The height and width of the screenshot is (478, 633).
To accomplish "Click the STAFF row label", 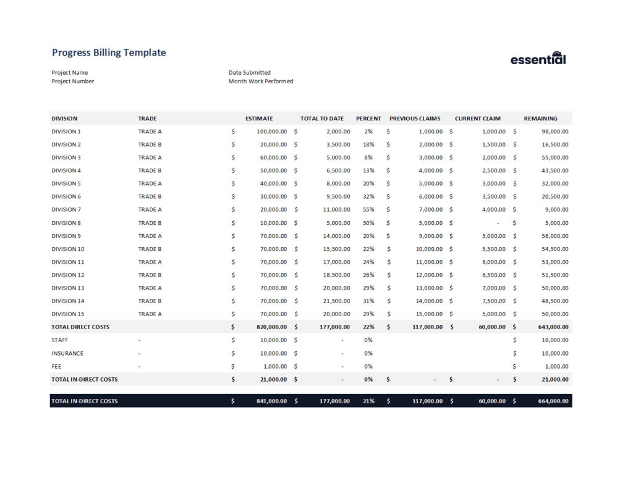I will pyautogui.click(x=59, y=340).
